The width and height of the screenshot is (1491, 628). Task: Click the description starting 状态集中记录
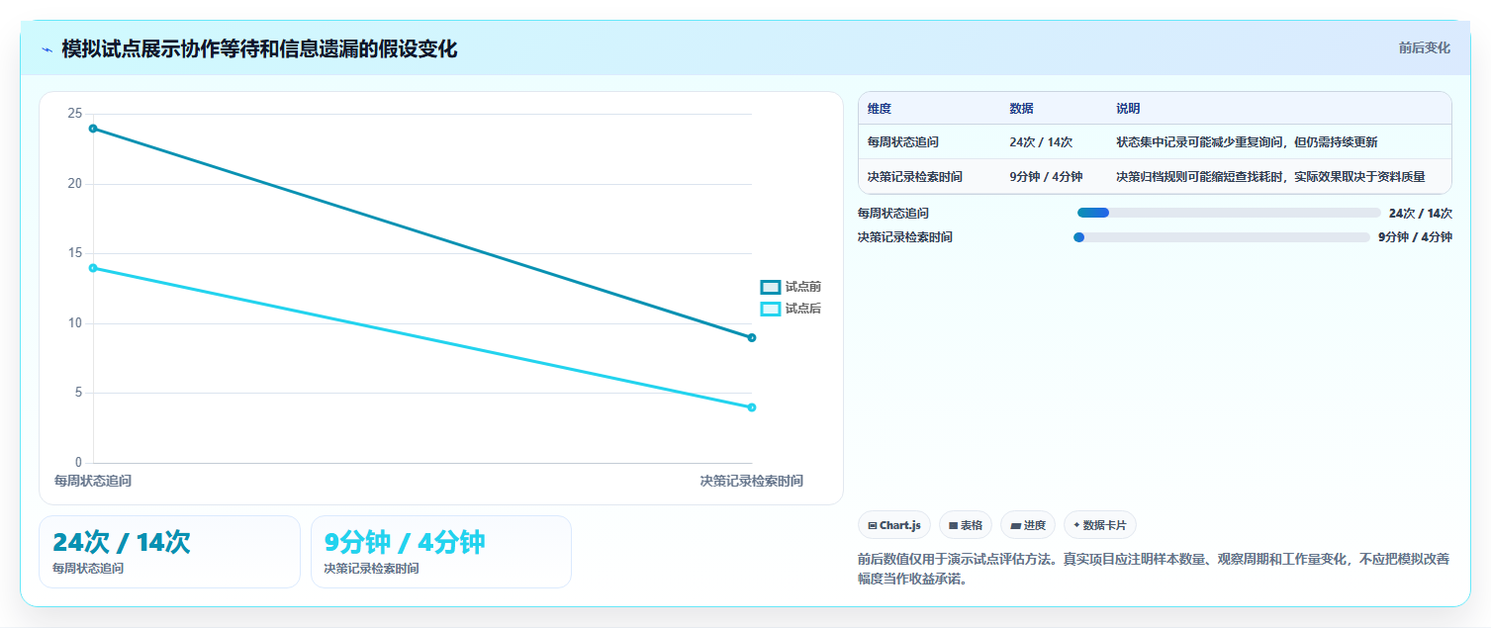(x=1247, y=142)
